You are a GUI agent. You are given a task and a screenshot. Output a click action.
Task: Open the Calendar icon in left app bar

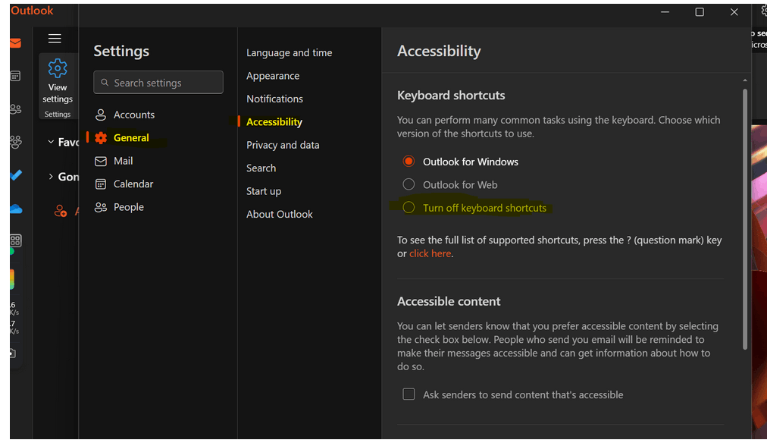(x=16, y=76)
